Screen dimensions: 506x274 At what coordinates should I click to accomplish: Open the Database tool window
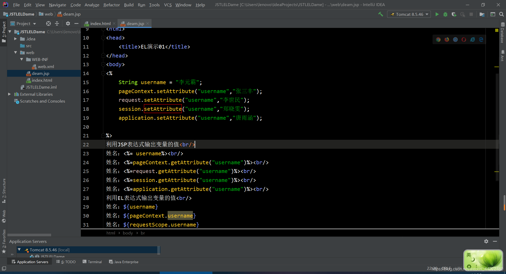(503, 33)
